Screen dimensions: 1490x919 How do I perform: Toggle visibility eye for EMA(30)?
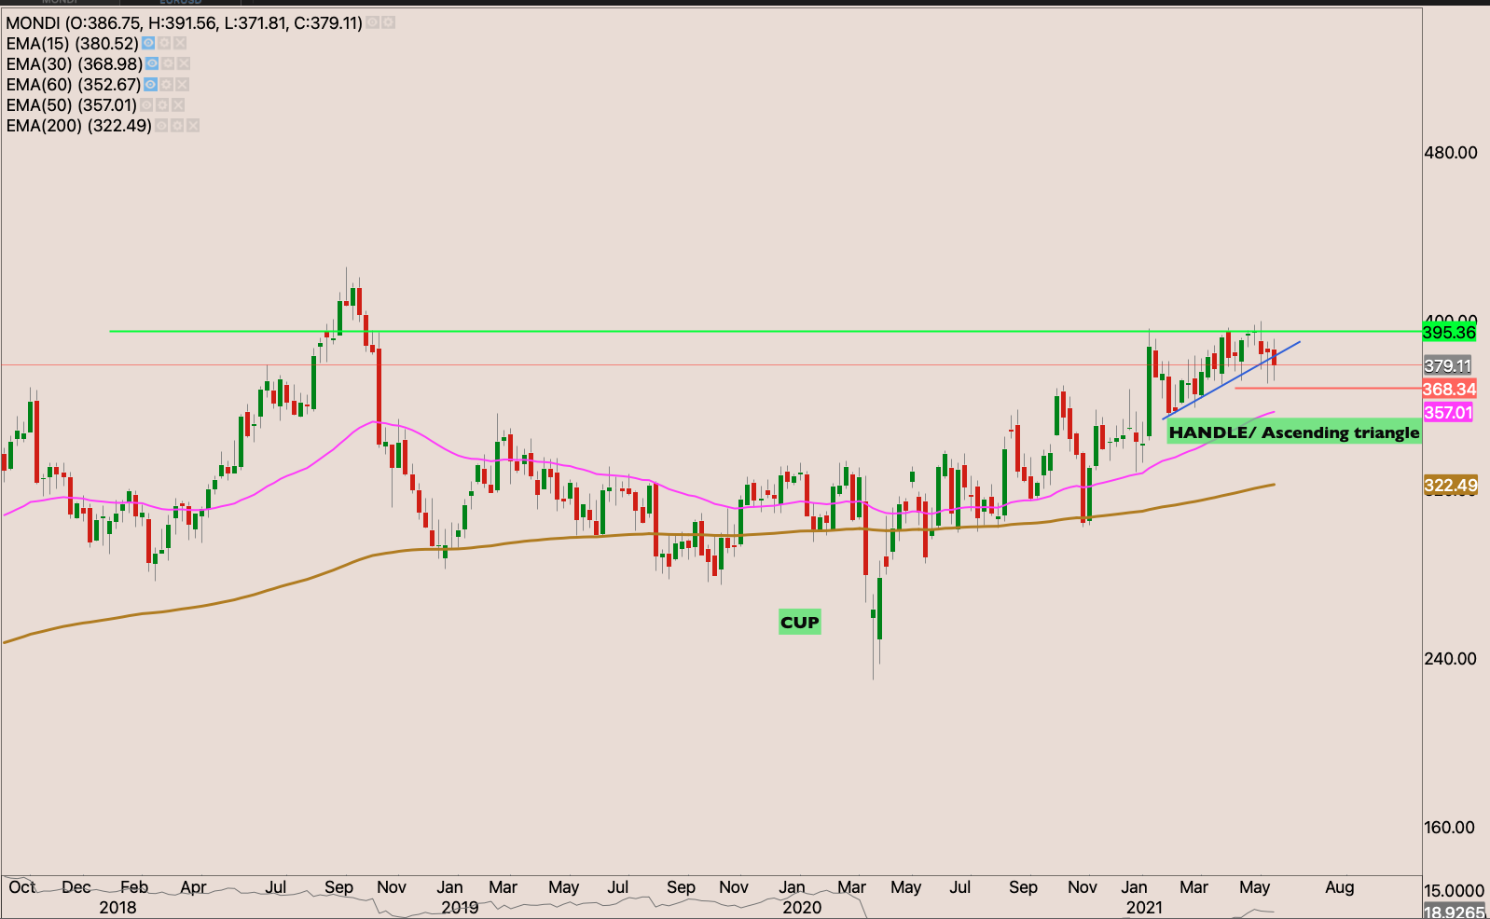152,64
